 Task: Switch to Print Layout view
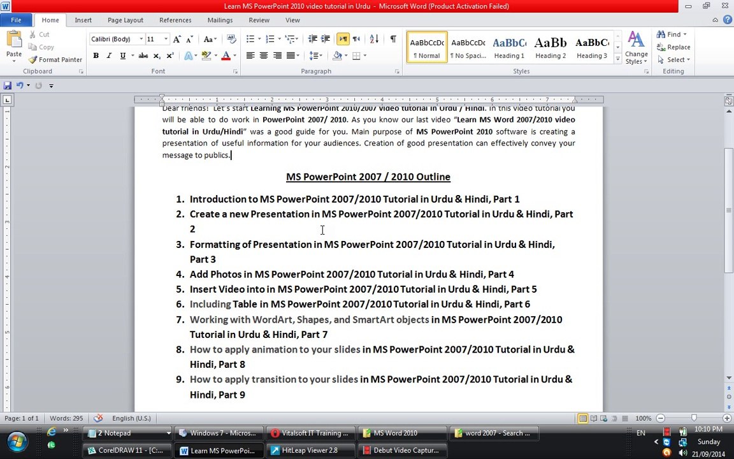click(x=583, y=418)
